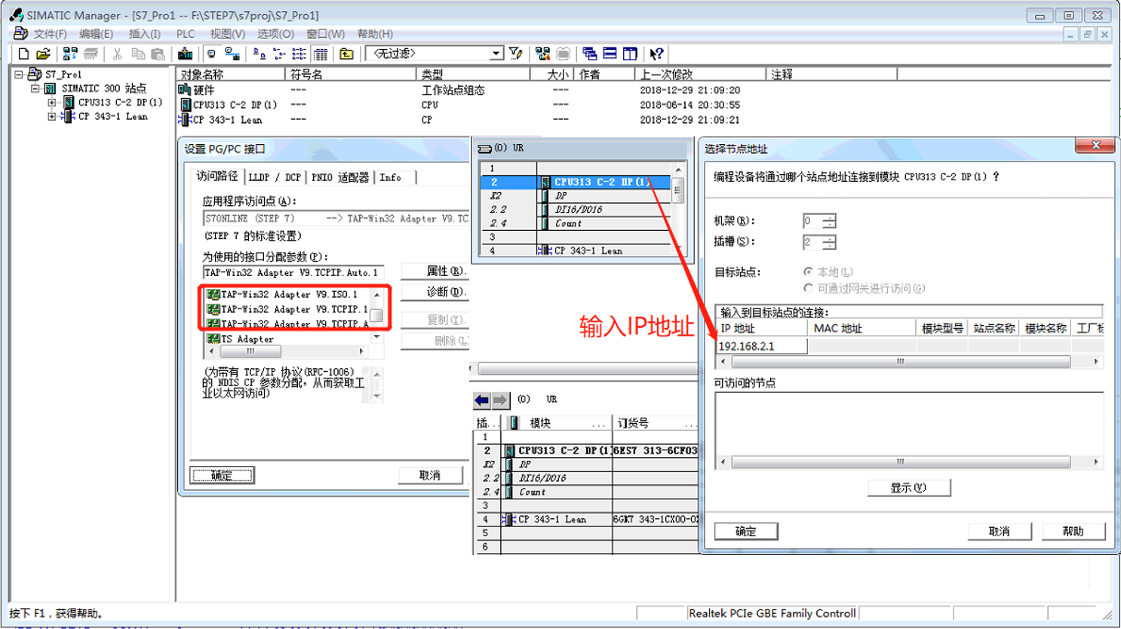This screenshot has width=1121, height=629.
Task: Click the forward arrow in hardware config
Action: tap(499, 400)
